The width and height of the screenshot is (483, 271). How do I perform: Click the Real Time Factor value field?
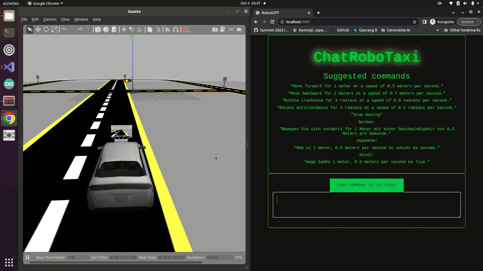77,257
